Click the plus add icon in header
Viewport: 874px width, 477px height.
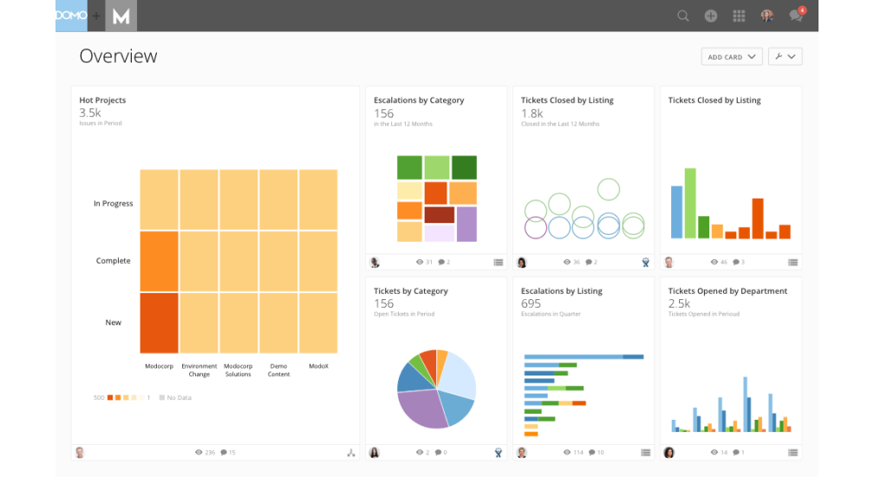tap(711, 16)
